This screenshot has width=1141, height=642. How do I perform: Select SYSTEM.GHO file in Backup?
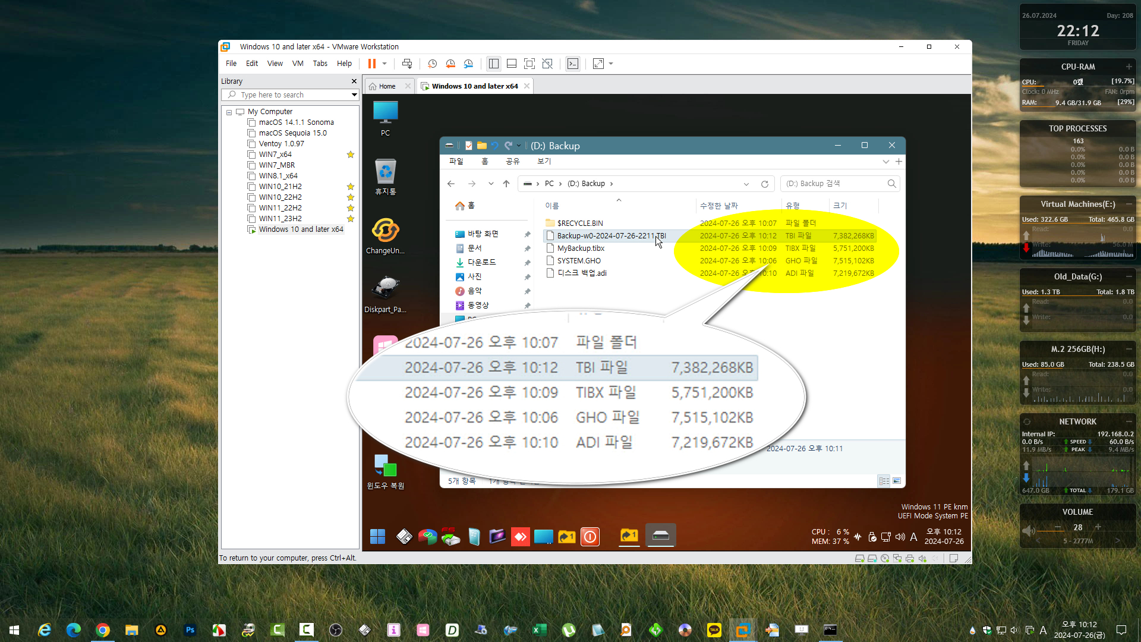579,261
